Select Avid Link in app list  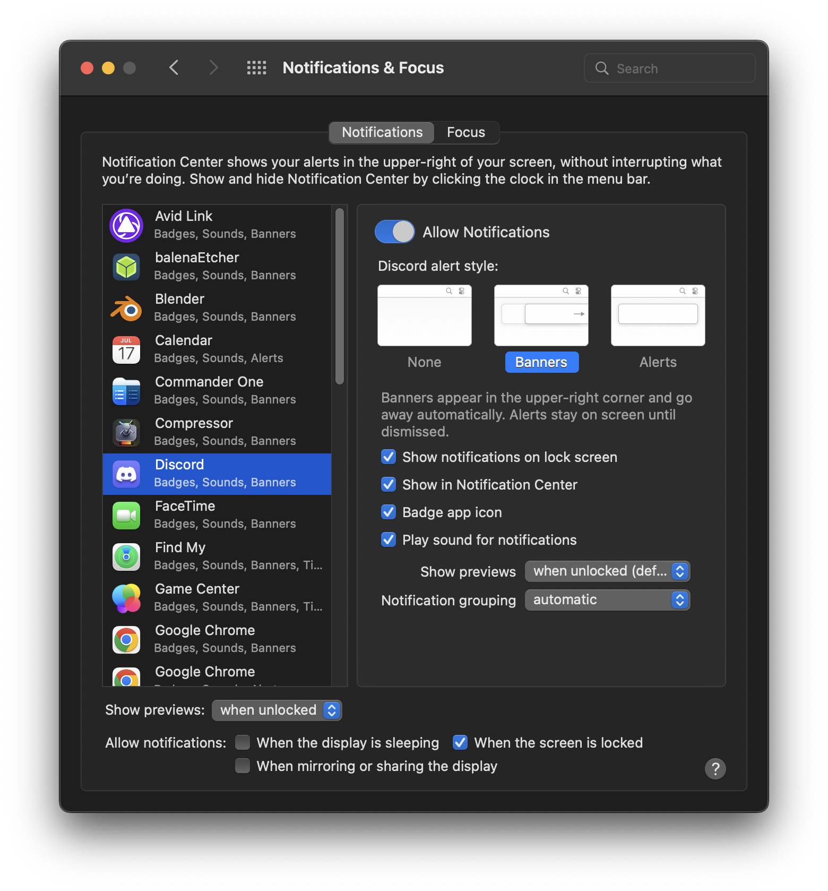click(x=217, y=226)
